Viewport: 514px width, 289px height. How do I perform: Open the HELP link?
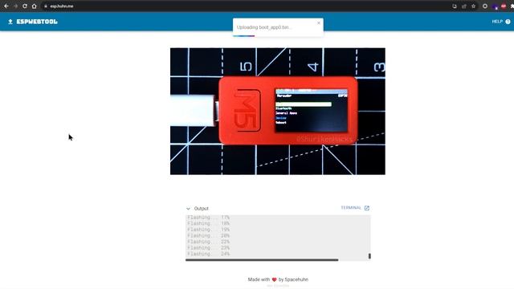497,22
